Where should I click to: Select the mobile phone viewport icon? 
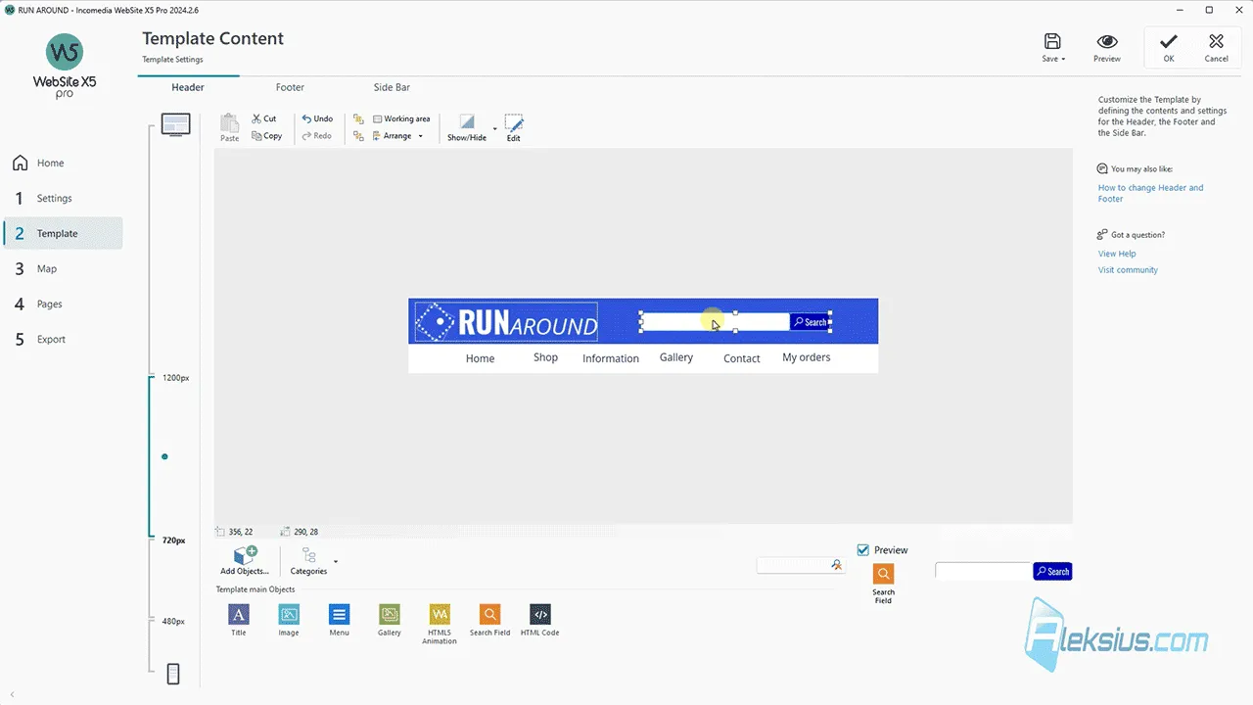(173, 674)
